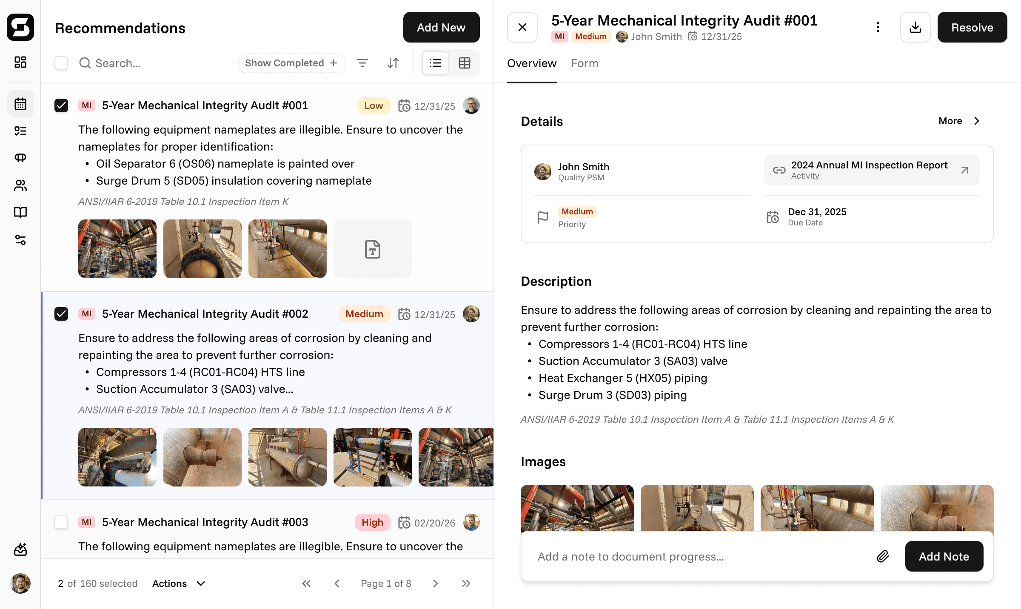1021x609 pixels.
Task: Add the Show Completed filter
Action: pyautogui.click(x=291, y=63)
